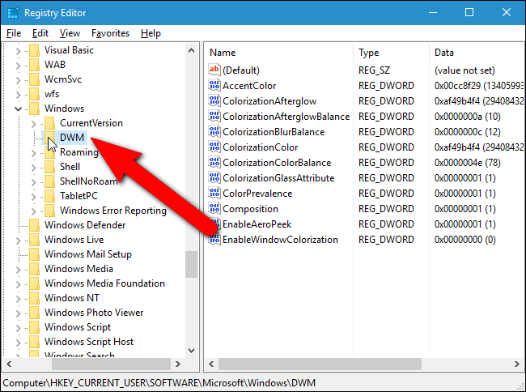Viewport: 526px width, 392px height.
Task: Click the Windows Media folder icon
Action: (x=34, y=269)
